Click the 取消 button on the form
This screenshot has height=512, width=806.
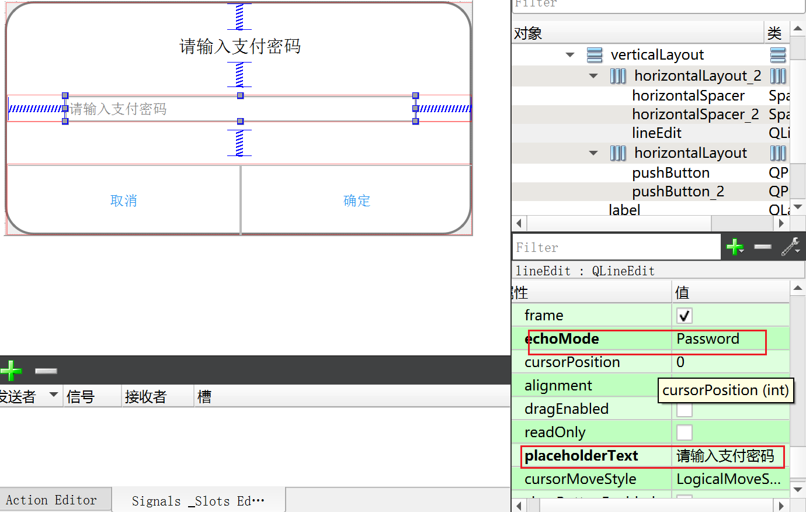[x=123, y=200]
